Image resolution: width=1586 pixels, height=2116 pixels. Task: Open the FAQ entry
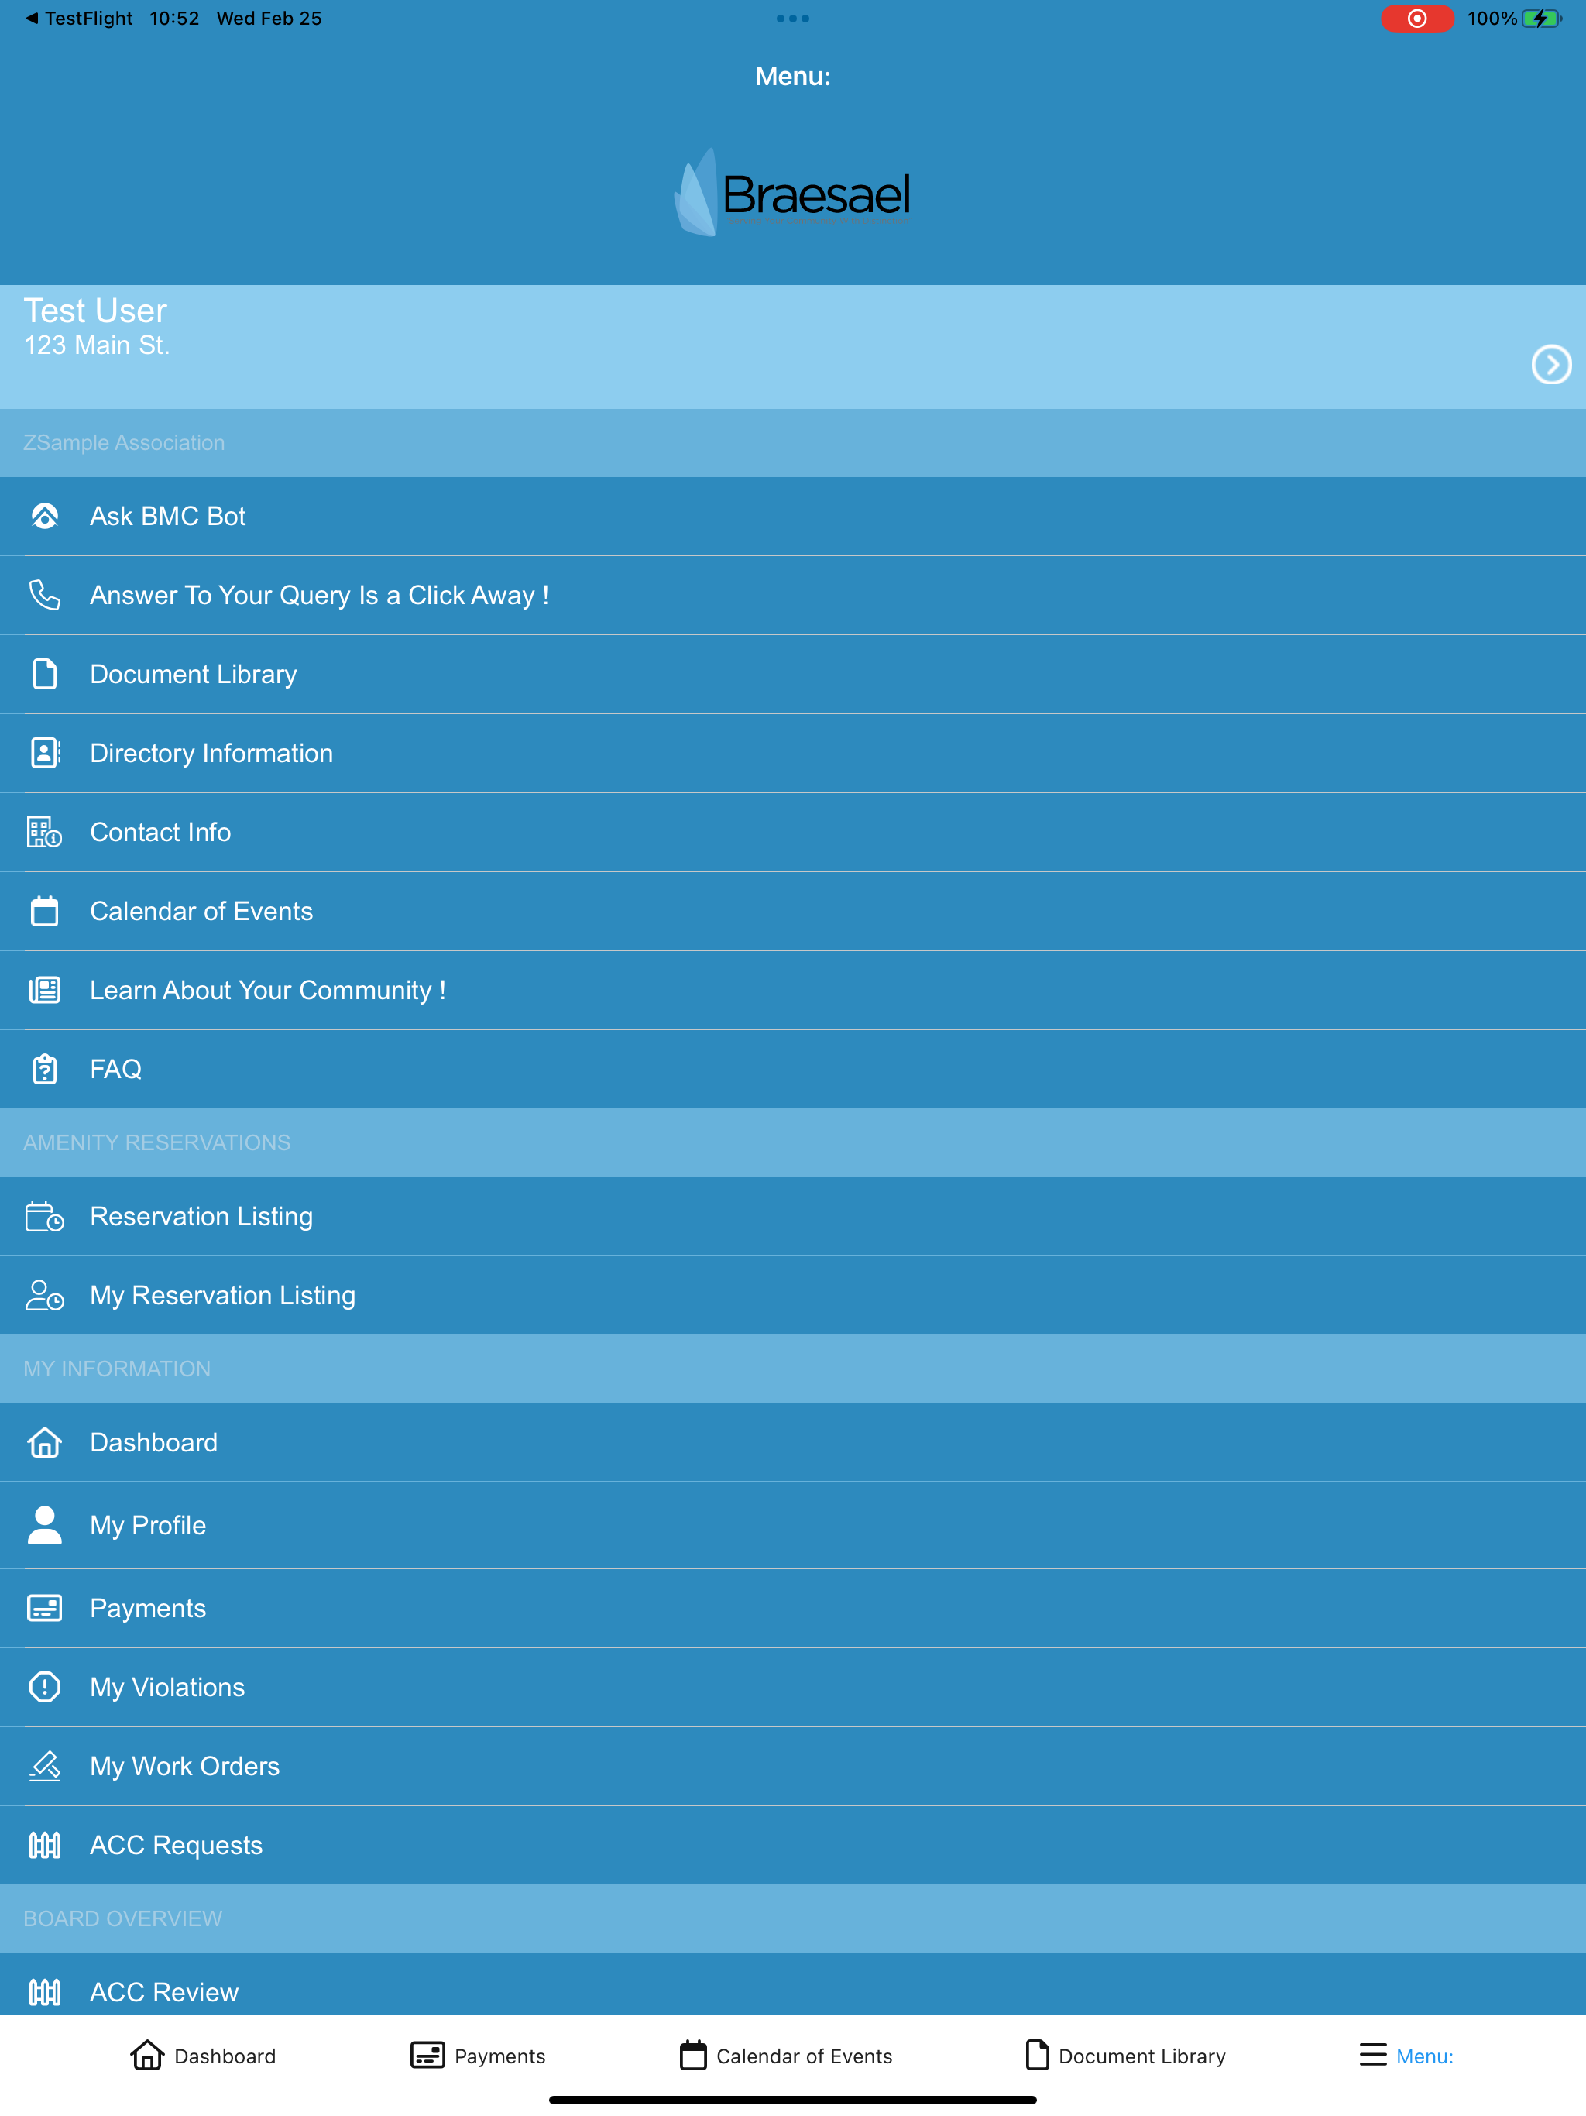tap(793, 1069)
